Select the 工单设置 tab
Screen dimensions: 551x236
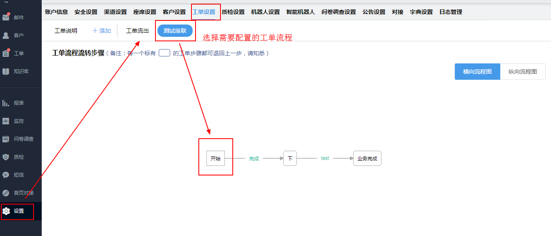(204, 12)
